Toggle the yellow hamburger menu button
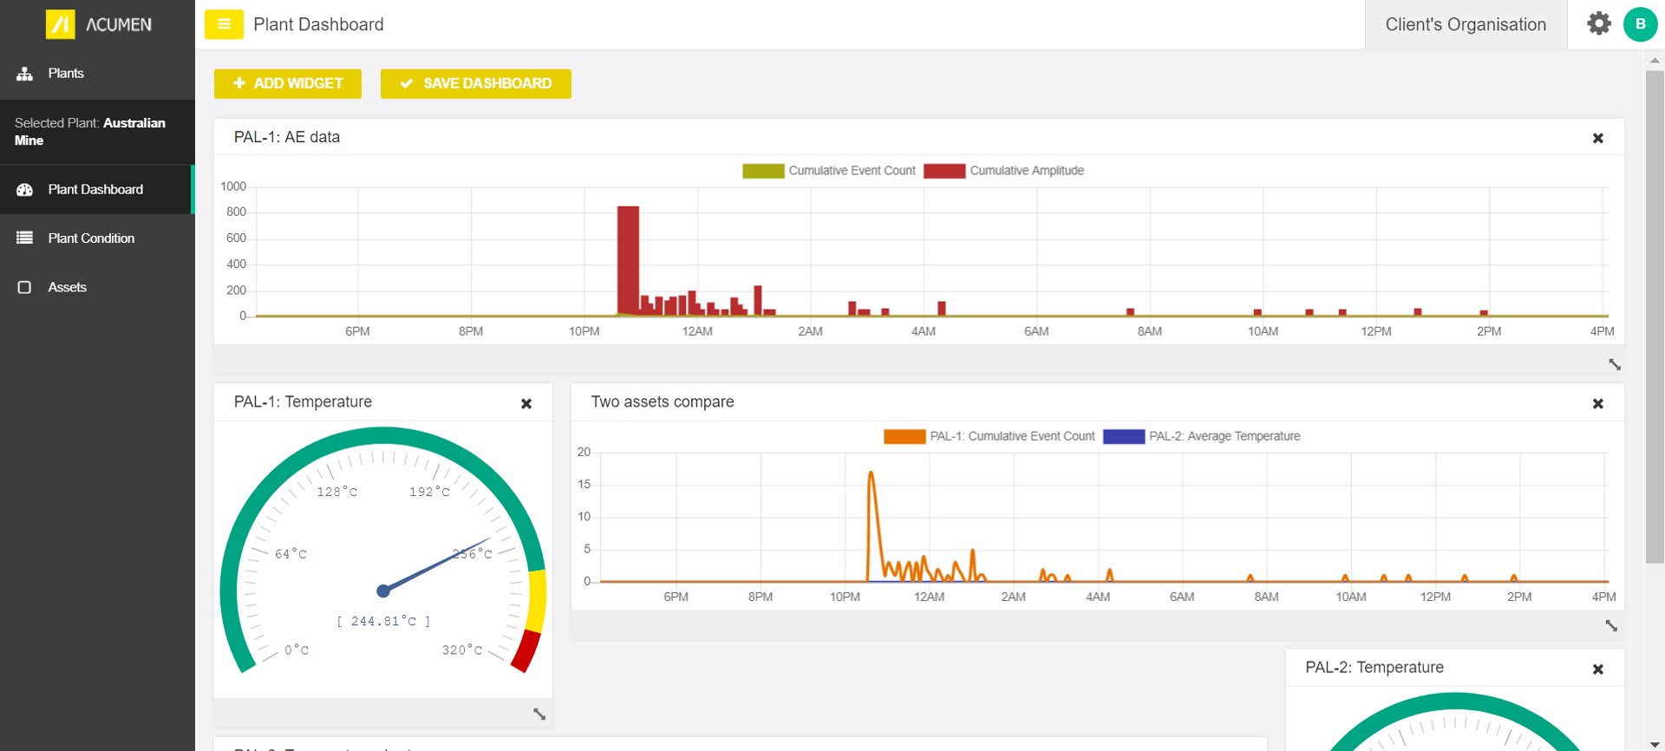1665x751 pixels. point(224,24)
